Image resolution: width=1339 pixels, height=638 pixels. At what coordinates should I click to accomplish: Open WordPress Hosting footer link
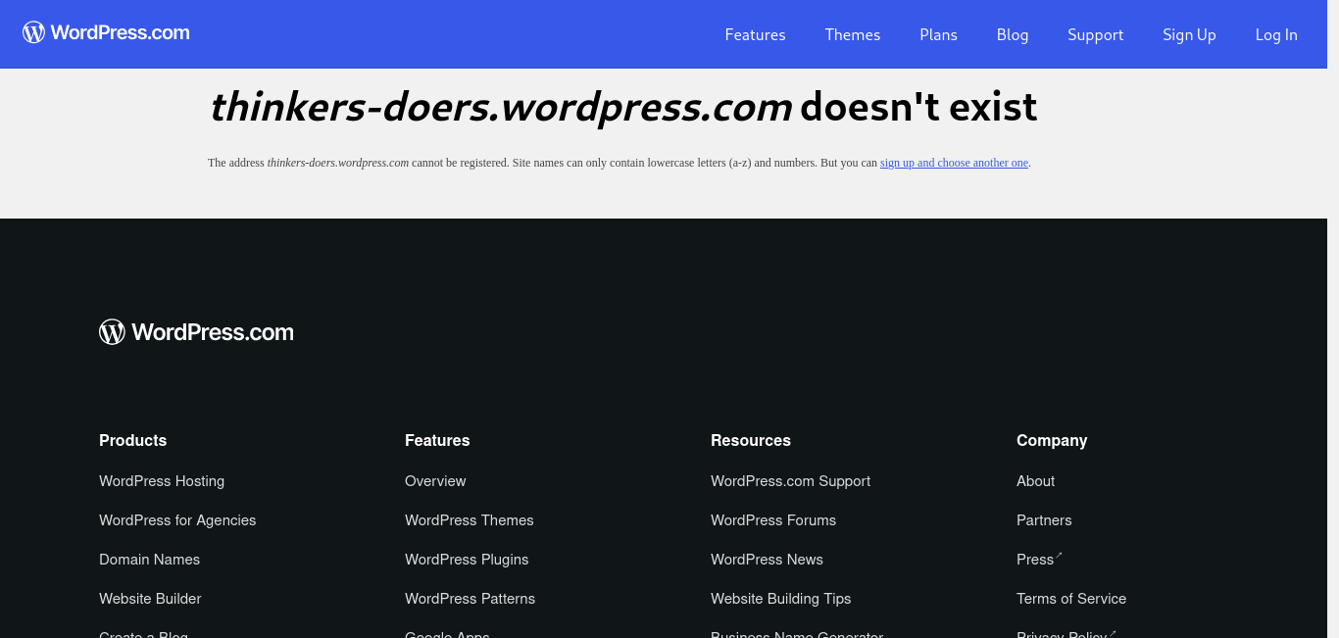162,481
